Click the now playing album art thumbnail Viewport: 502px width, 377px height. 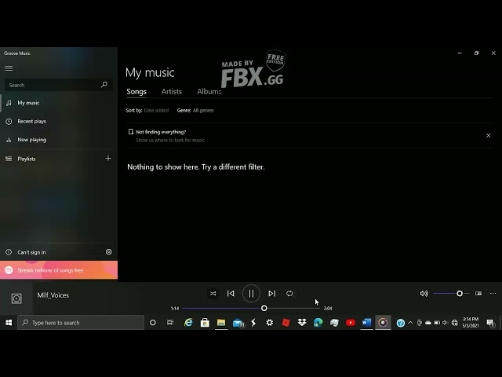(16, 298)
